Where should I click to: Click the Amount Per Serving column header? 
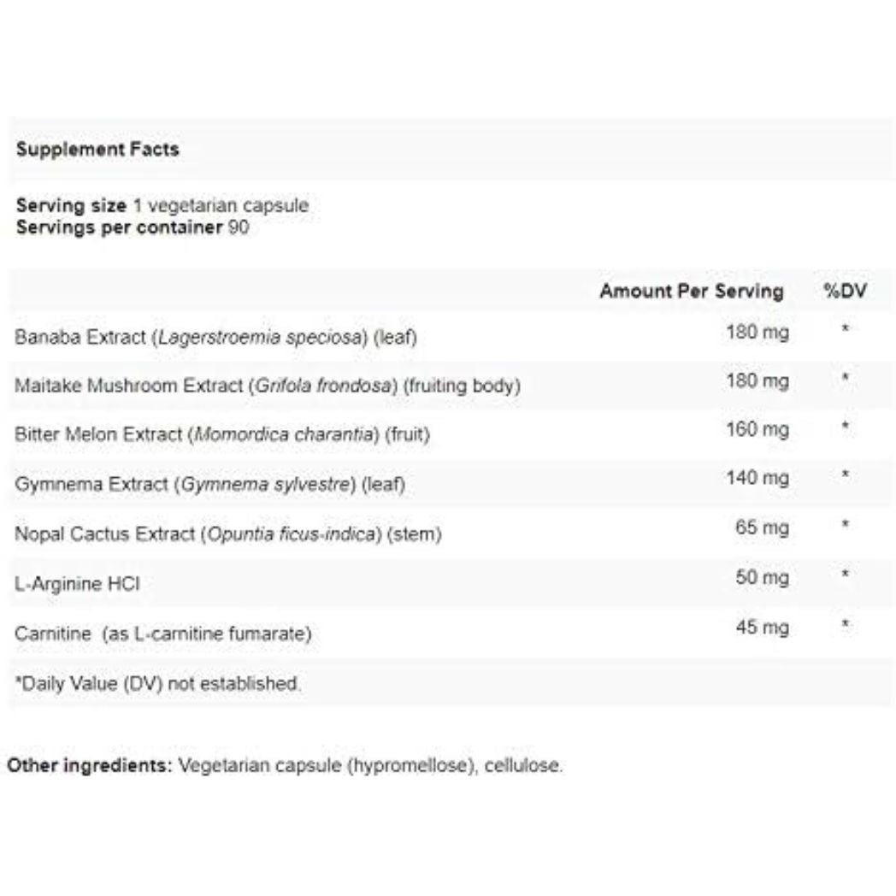click(691, 291)
